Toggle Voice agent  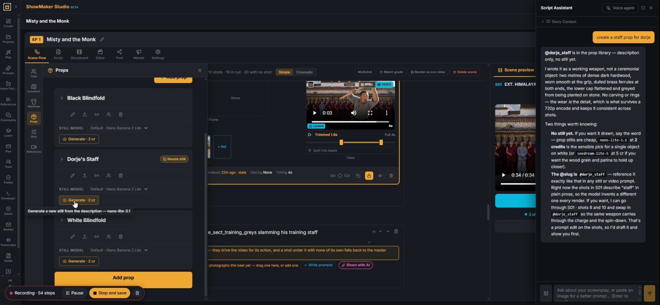(620, 8)
